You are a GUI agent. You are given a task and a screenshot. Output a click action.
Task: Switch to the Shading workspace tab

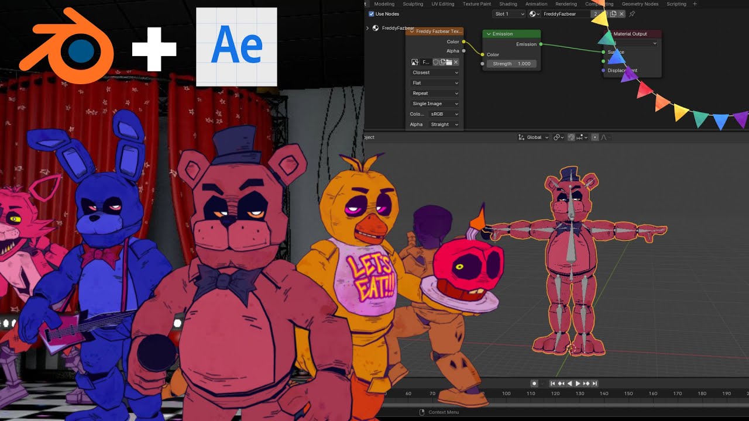click(508, 4)
